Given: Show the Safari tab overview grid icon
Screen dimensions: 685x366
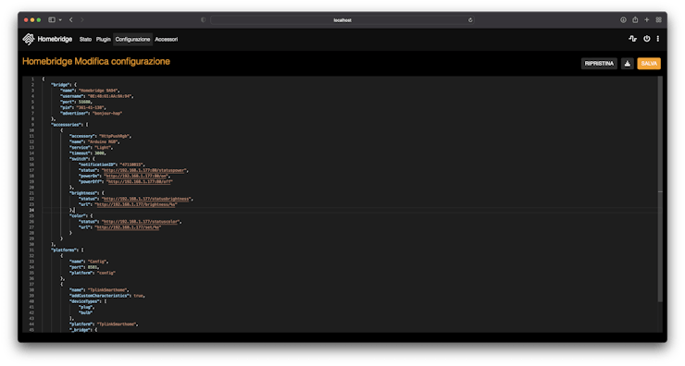Looking at the screenshot, I should click(658, 19).
